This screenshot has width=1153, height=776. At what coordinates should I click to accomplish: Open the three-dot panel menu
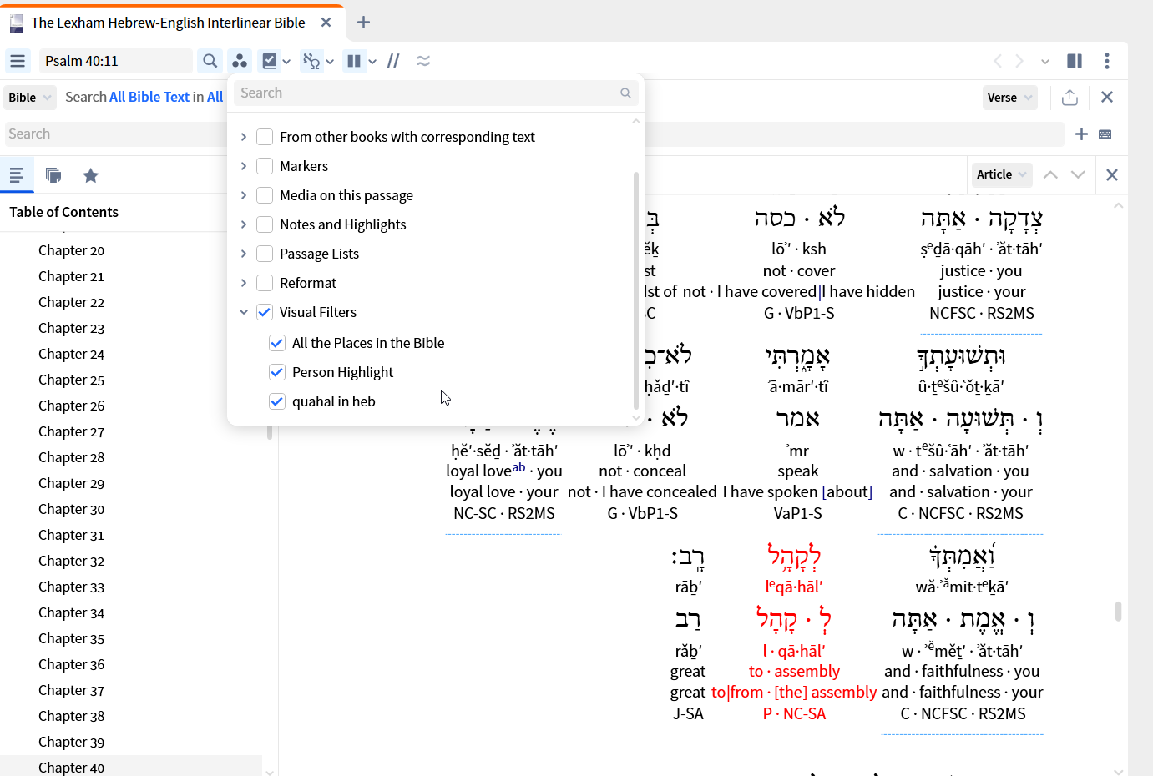click(1107, 61)
